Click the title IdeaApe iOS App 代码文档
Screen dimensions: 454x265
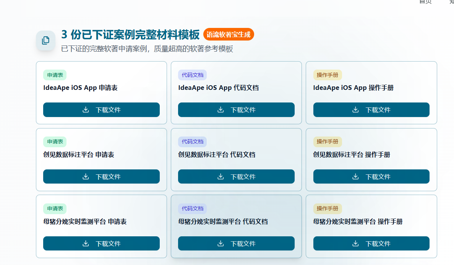pyautogui.click(x=218, y=88)
